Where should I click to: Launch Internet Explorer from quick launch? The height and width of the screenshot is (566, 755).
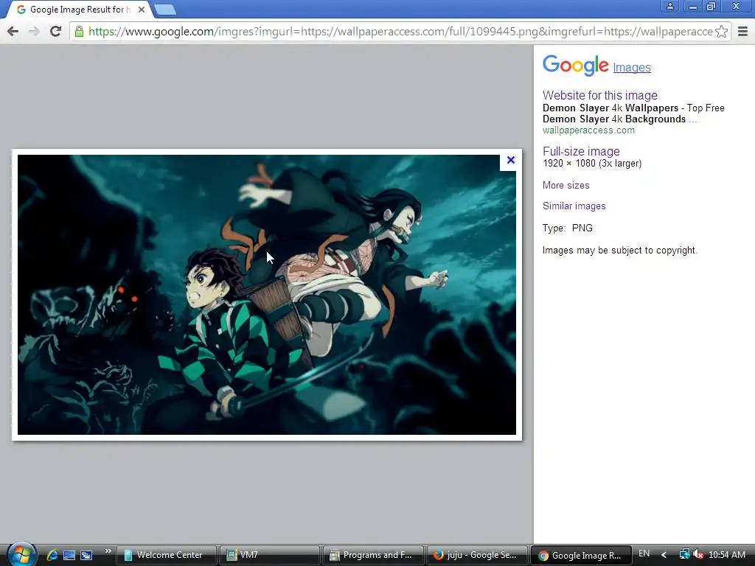[52, 555]
